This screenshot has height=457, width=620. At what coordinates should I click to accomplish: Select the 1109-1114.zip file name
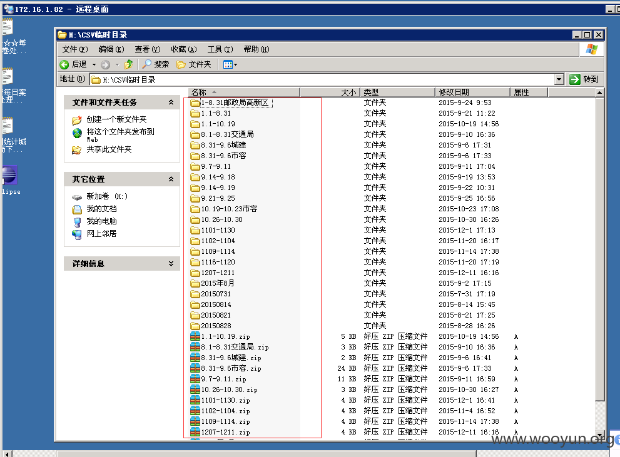(225, 422)
